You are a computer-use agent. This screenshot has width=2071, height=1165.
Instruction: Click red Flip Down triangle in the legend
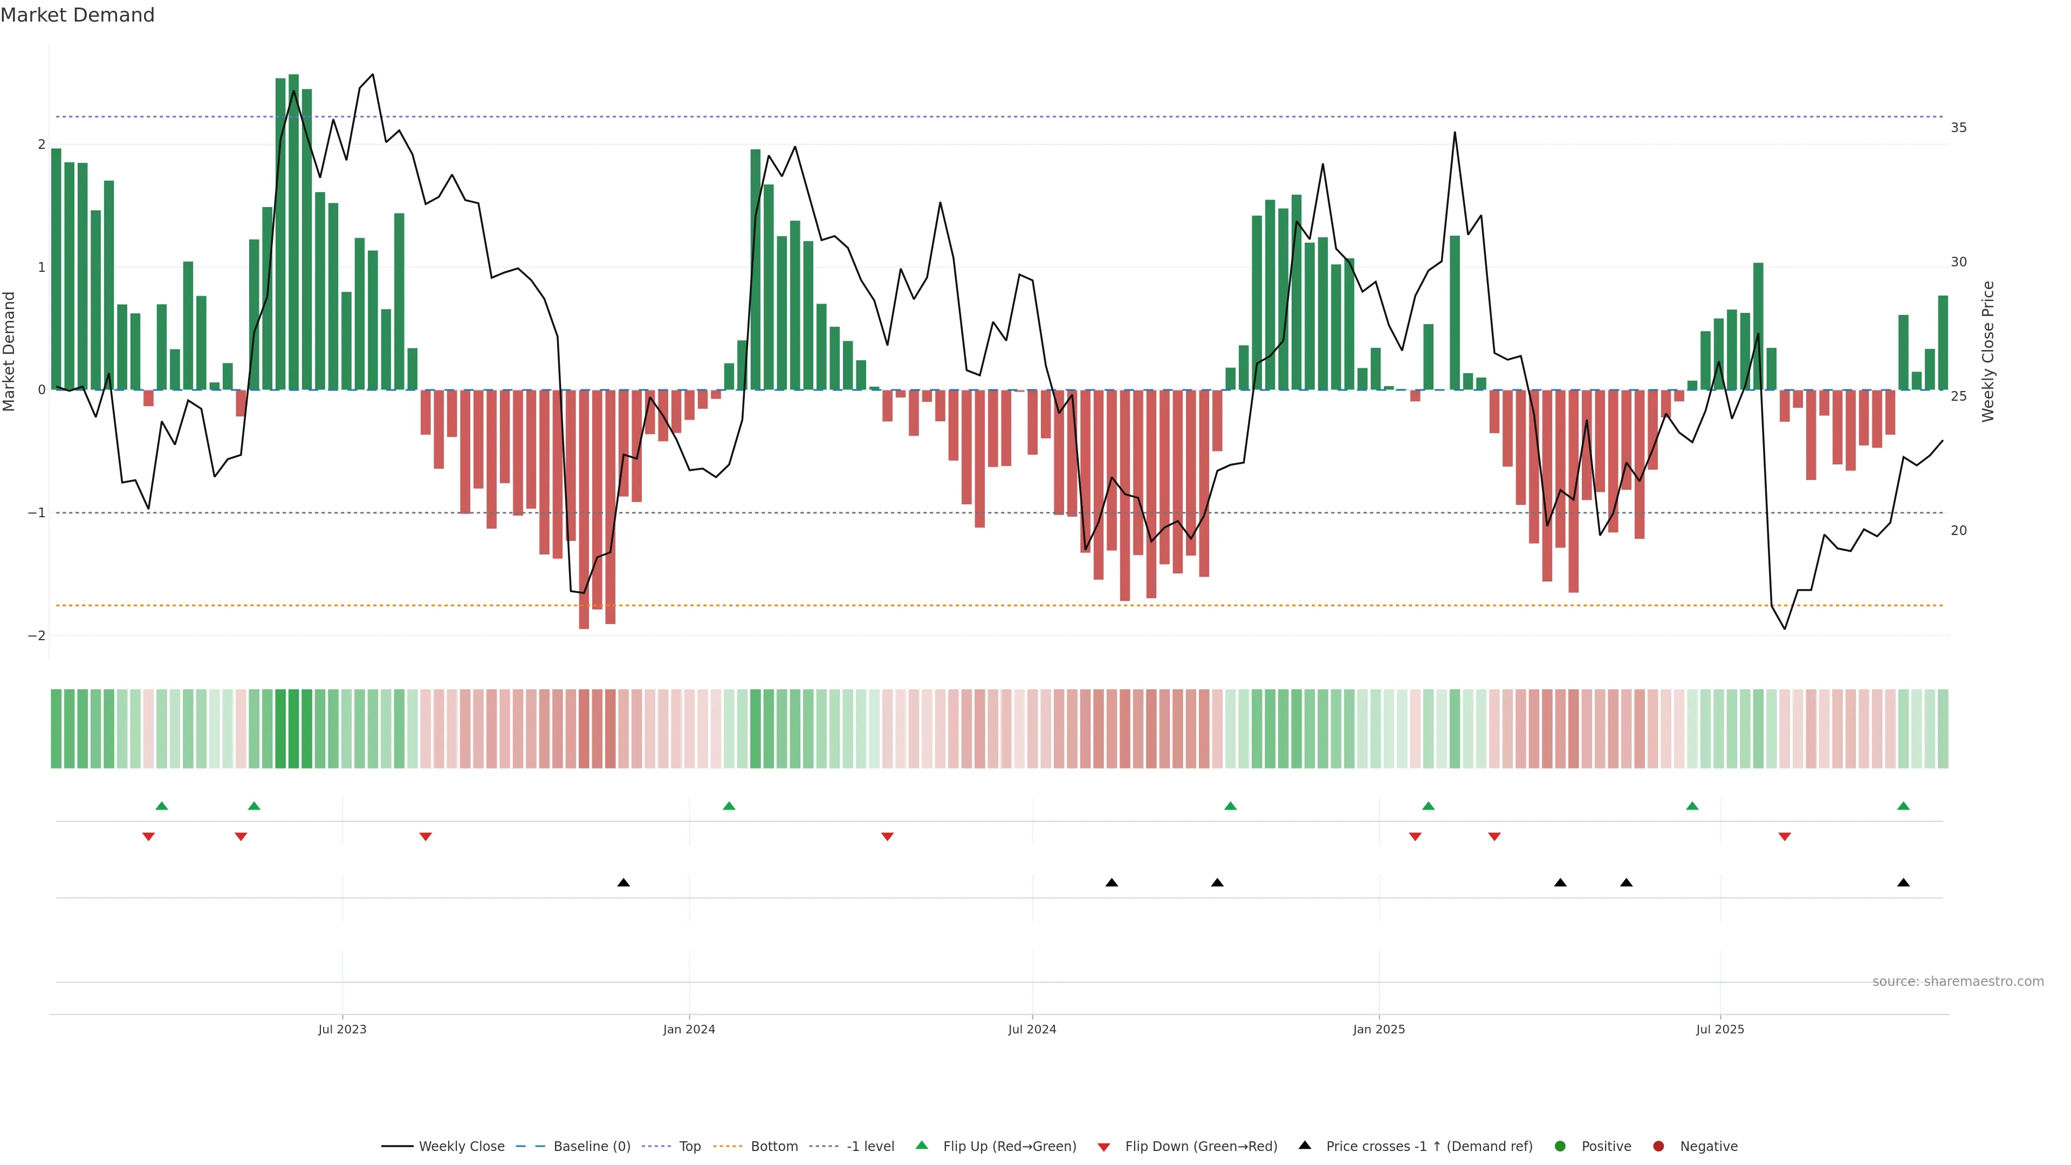(1104, 1147)
